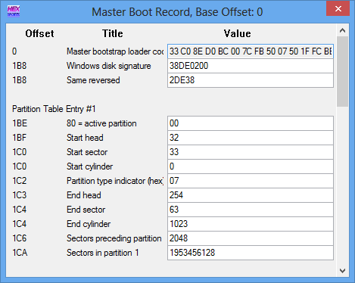355x283 pixels.
Task: Click the window title 'Master Boot Record, Base Offset: 0'
Action: point(177,12)
